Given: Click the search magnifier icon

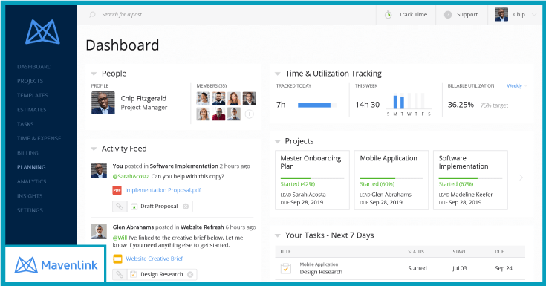Looking at the screenshot, I should tap(92, 15).
